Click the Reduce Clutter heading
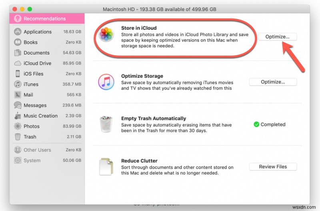The height and width of the screenshot is (211, 320). [x=139, y=161]
